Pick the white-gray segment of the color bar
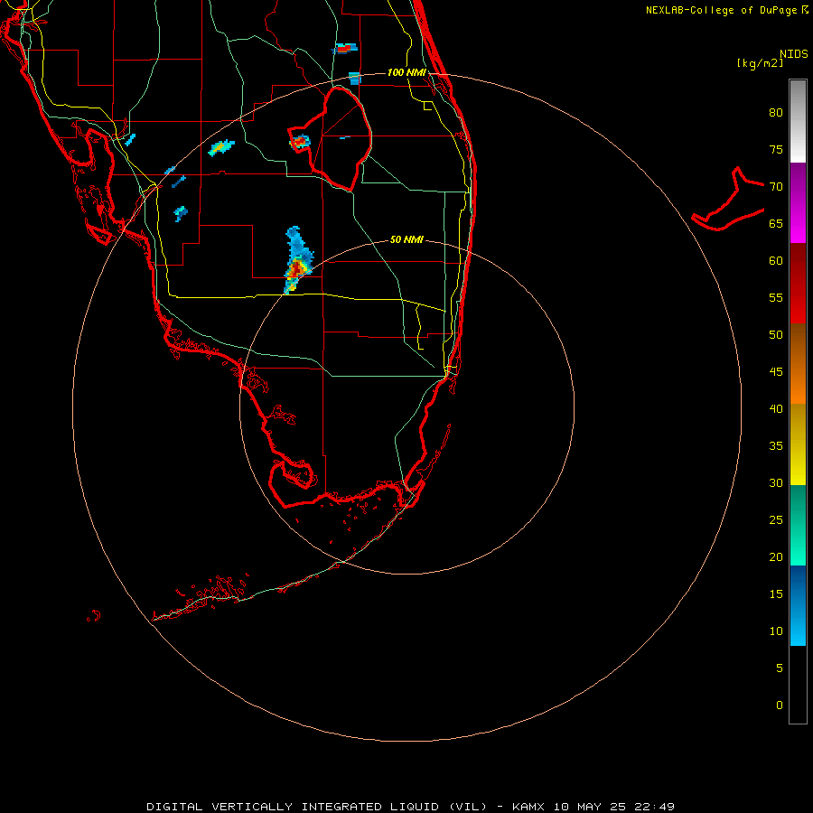Image resolution: width=813 pixels, height=813 pixels. click(798, 121)
